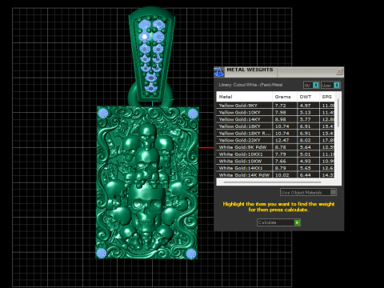Sort by the DWT column header
The height and width of the screenshot is (288, 384).
tap(308, 97)
